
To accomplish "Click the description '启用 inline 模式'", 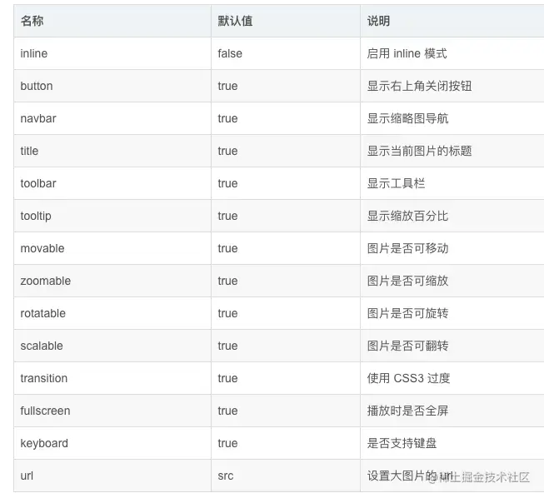I will (407, 53).
